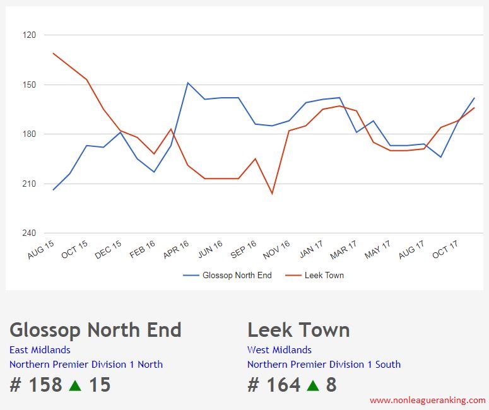This screenshot has width=489, height=410.
Task: Click the OCT 17 axis label
Action: [x=445, y=250]
